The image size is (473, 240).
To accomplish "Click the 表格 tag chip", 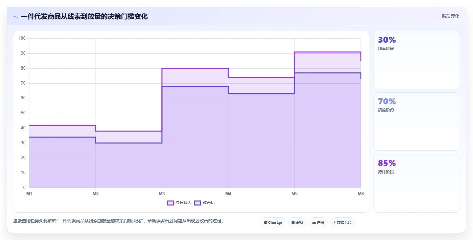I will tap(297, 222).
